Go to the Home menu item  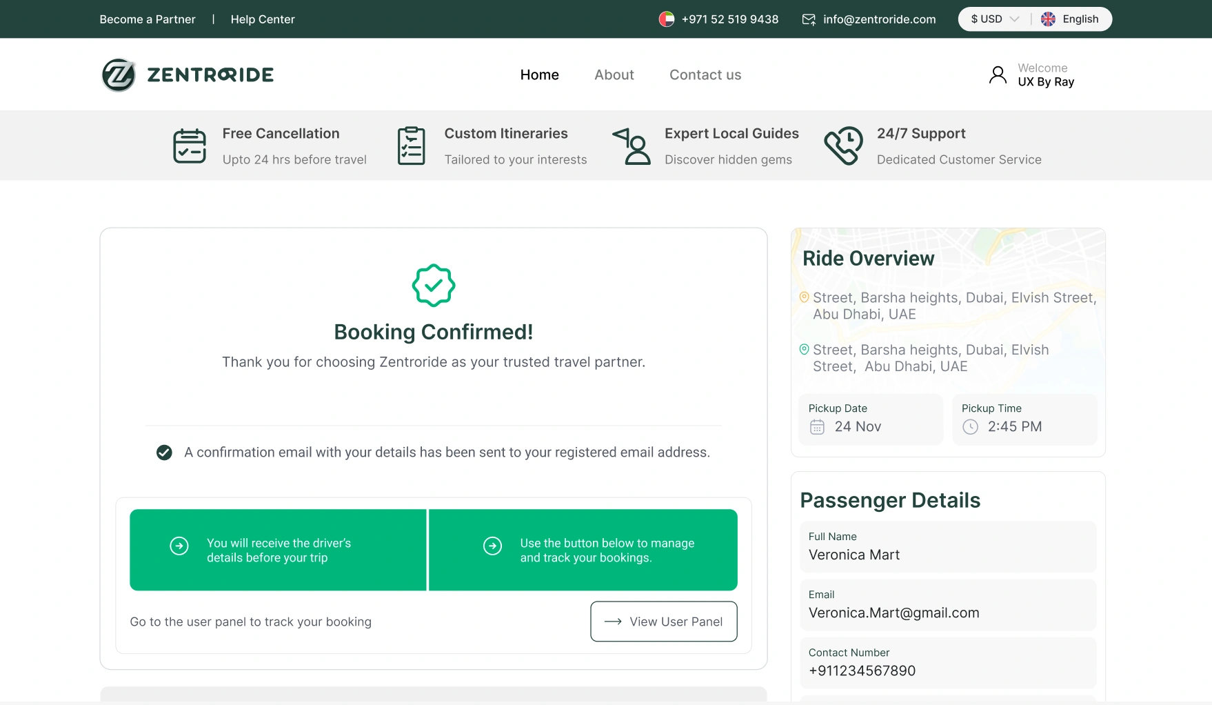click(540, 75)
